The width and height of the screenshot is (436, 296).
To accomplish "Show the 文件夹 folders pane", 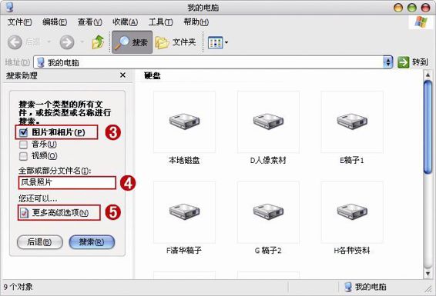I will (x=176, y=42).
